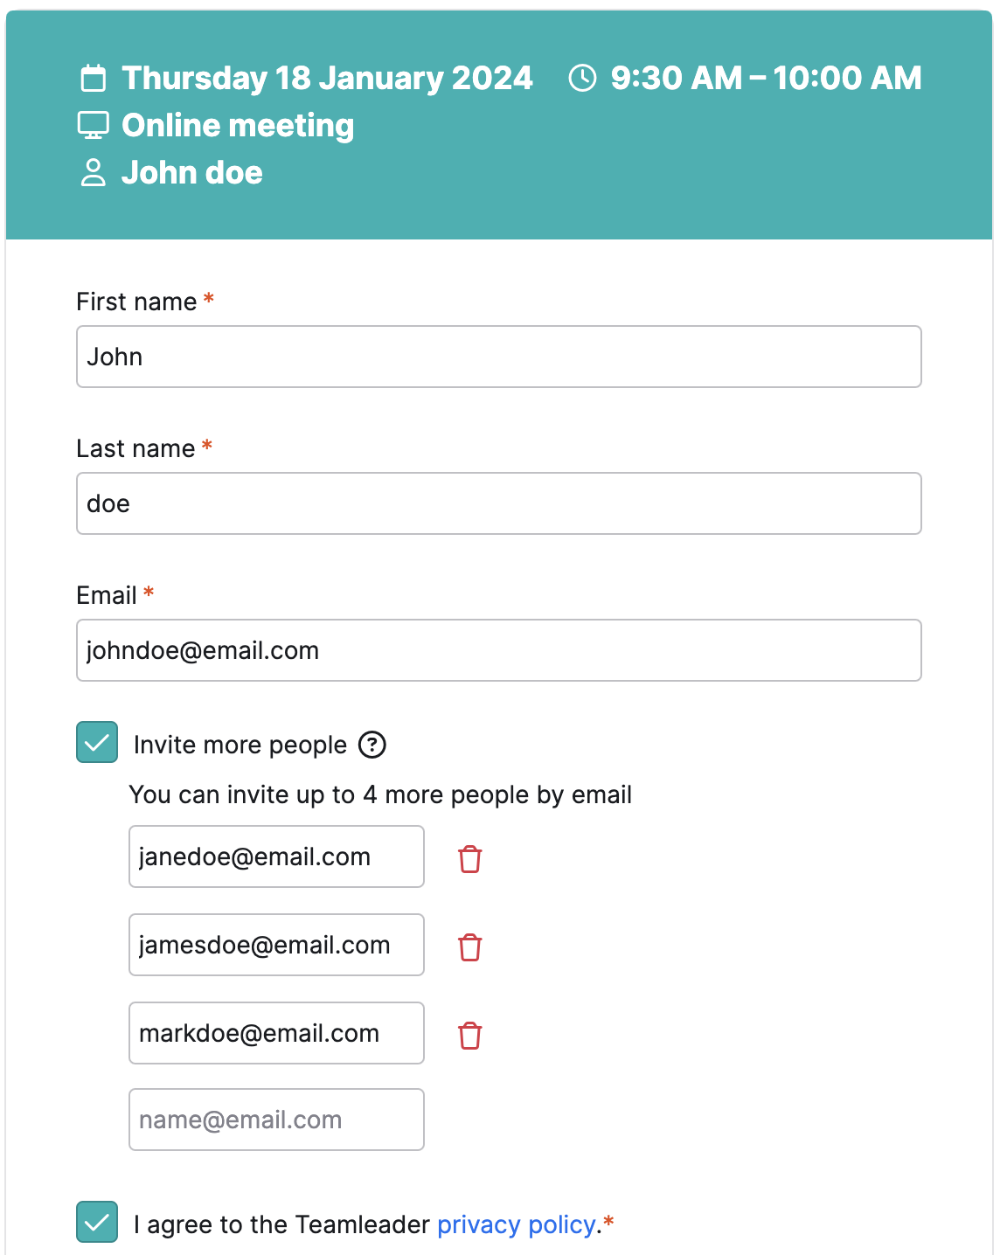The width and height of the screenshot is (1000, 1255).
Task: Open the Teamleader privacy policy link
Action: click(x=517, y=1224)
